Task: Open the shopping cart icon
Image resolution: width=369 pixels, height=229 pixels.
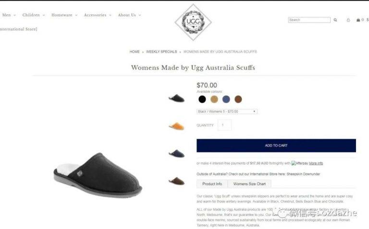Action: 358,20
